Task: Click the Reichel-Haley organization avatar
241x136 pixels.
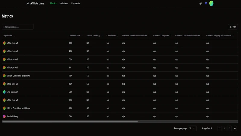Action: (x=4, y=116)
